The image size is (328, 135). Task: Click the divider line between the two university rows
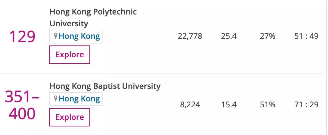[164, 73]
